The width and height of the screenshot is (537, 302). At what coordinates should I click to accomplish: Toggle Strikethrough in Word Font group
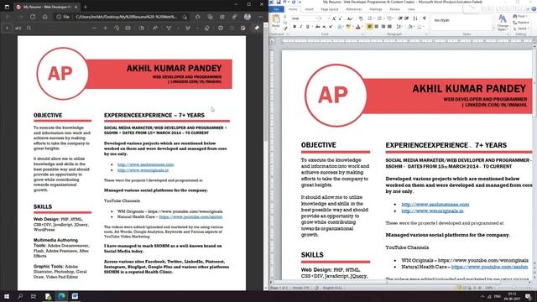click(x=317, y=27)
